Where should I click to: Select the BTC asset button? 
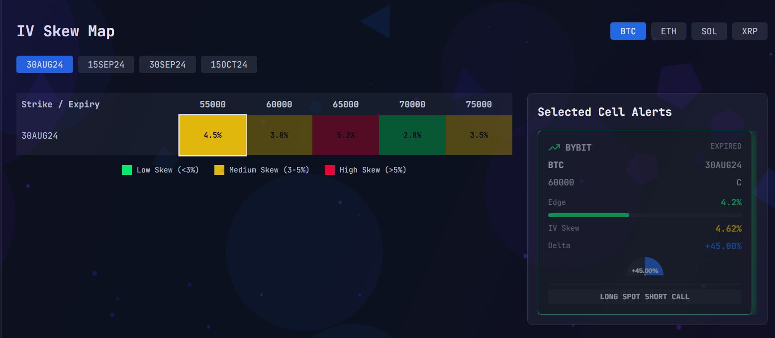click(x=628, y=31)
